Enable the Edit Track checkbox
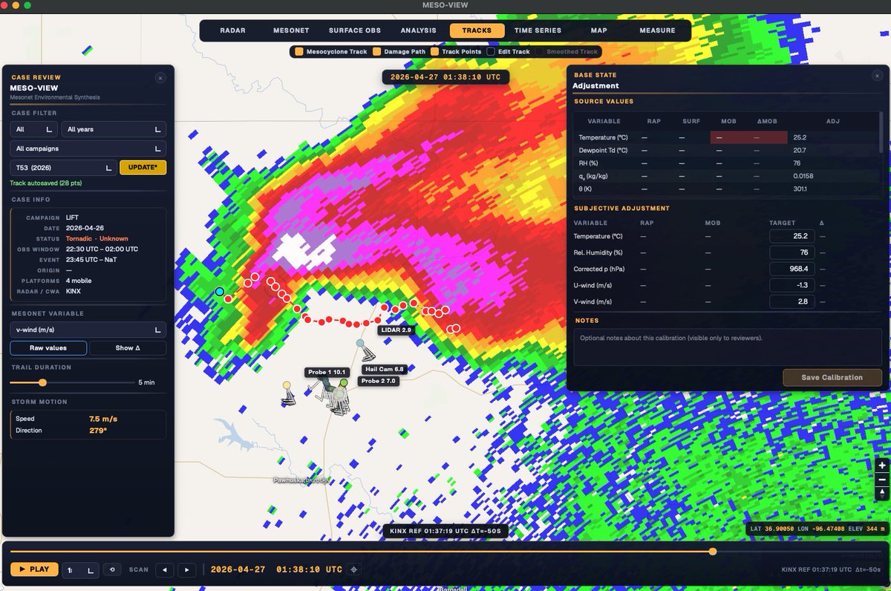This screenshot has height=591, width=891. click(491, 52)
